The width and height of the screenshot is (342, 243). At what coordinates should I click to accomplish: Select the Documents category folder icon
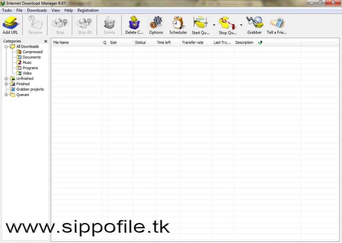[x=19, y=57]
